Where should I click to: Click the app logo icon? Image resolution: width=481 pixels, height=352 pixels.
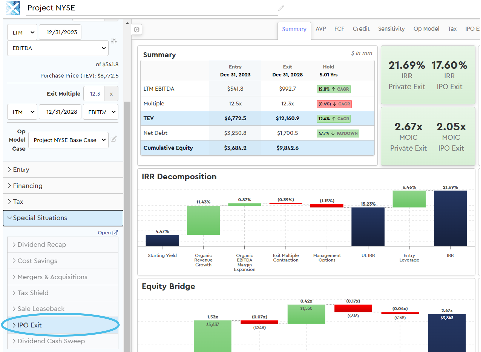tap(13, 8)
